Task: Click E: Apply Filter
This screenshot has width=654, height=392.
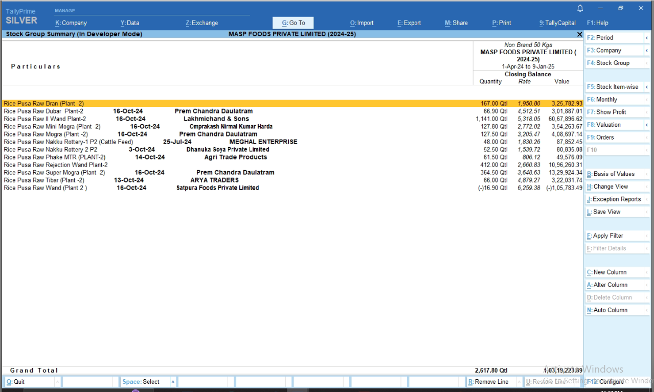Action: coord(614,236)
